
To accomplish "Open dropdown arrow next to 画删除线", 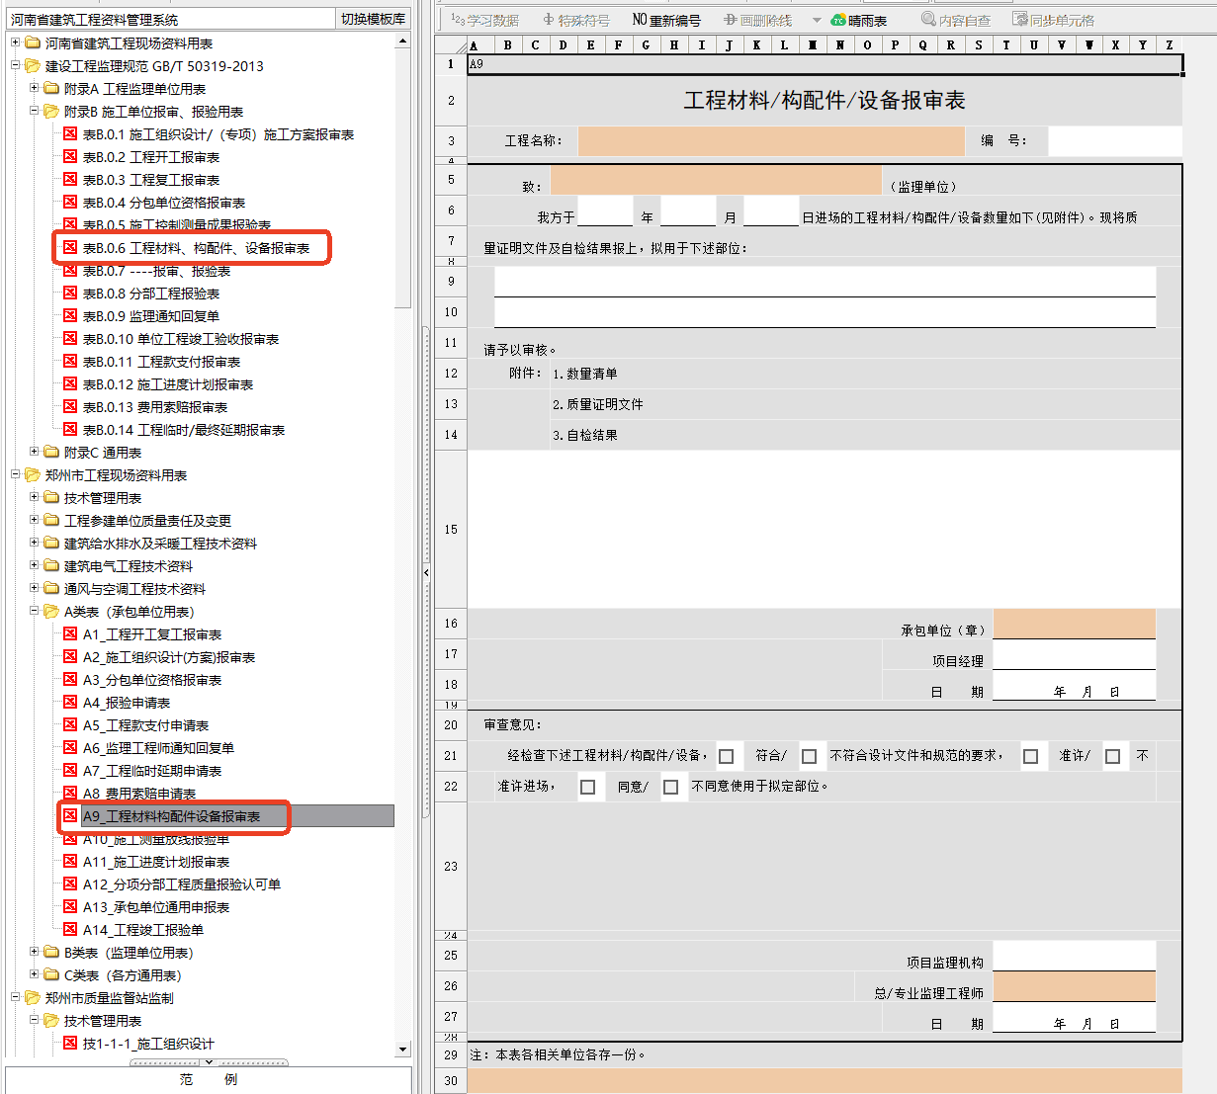I will pyautogui.click(x=817, y=20).
